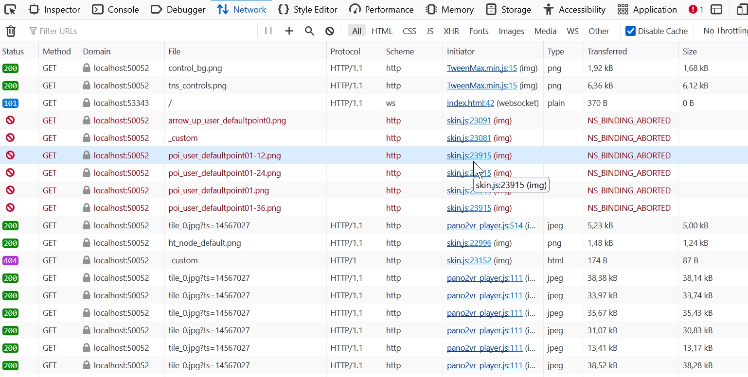Screen dimensions: 748x377
Task: Pause recording network log
Action: pos(268,31)
